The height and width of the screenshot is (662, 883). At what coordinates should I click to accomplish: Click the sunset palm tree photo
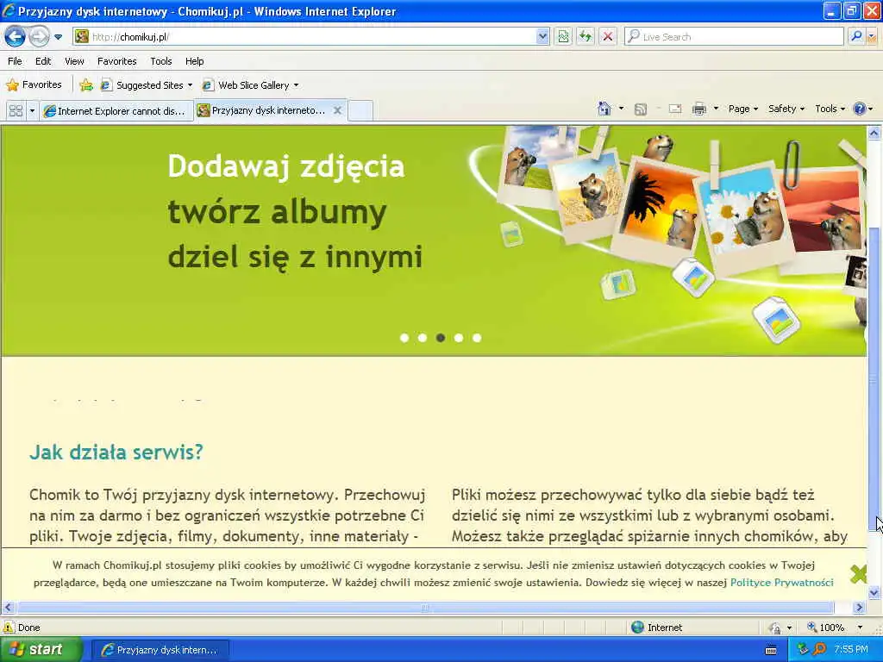656,209
